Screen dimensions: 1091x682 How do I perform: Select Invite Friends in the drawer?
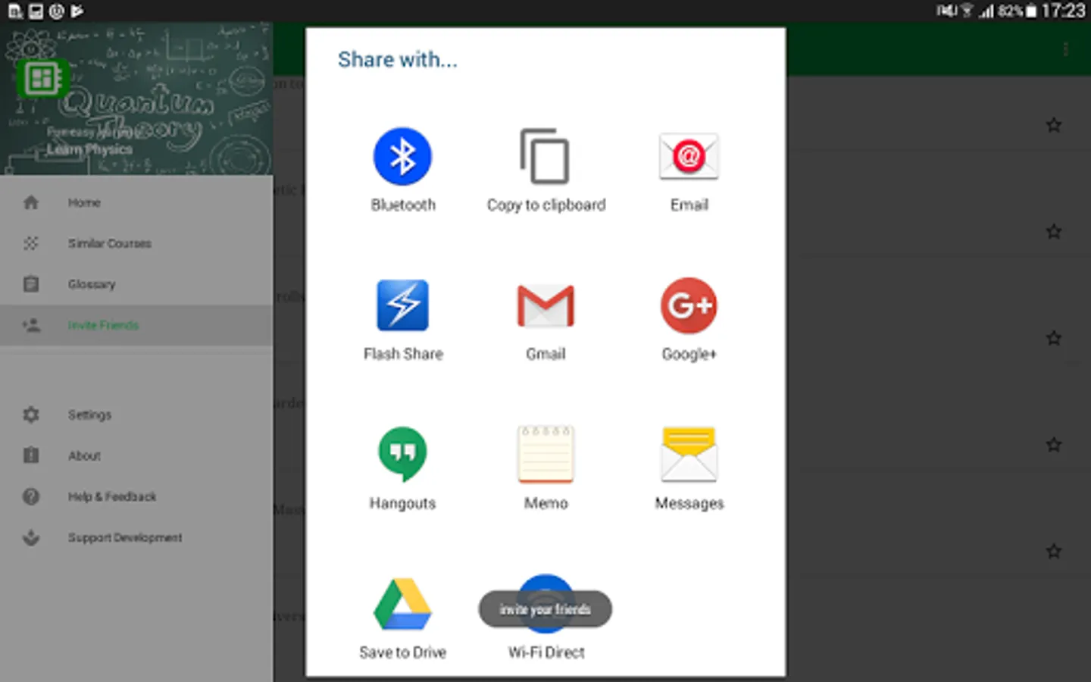[136, 325]
